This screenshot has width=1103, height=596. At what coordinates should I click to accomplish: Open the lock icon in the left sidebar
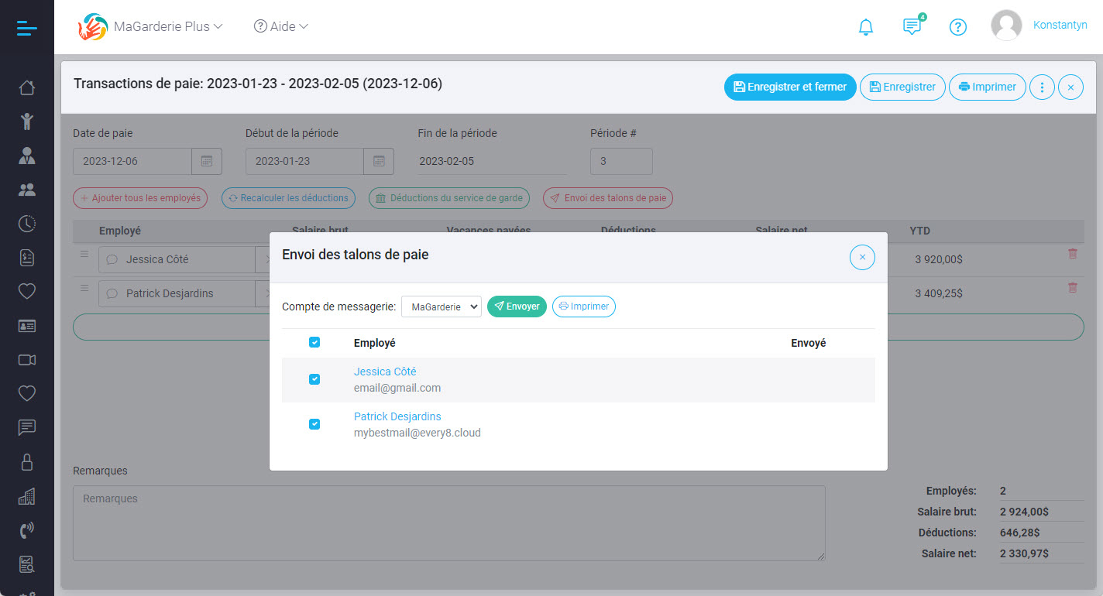click(x=26, y=461)
